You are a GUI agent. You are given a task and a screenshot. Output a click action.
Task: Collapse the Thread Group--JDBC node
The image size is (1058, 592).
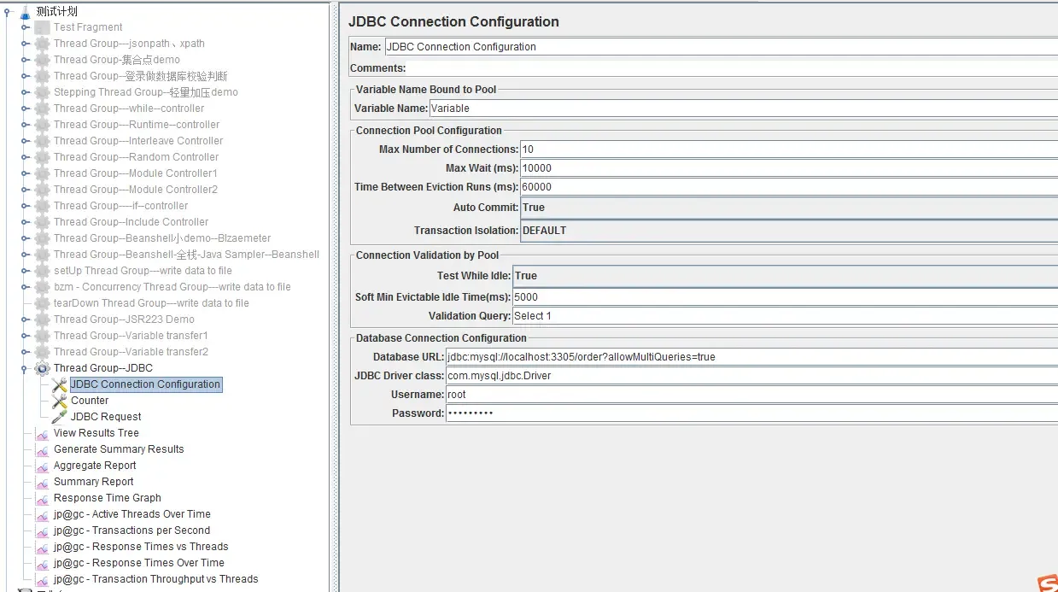pos(26,369)
